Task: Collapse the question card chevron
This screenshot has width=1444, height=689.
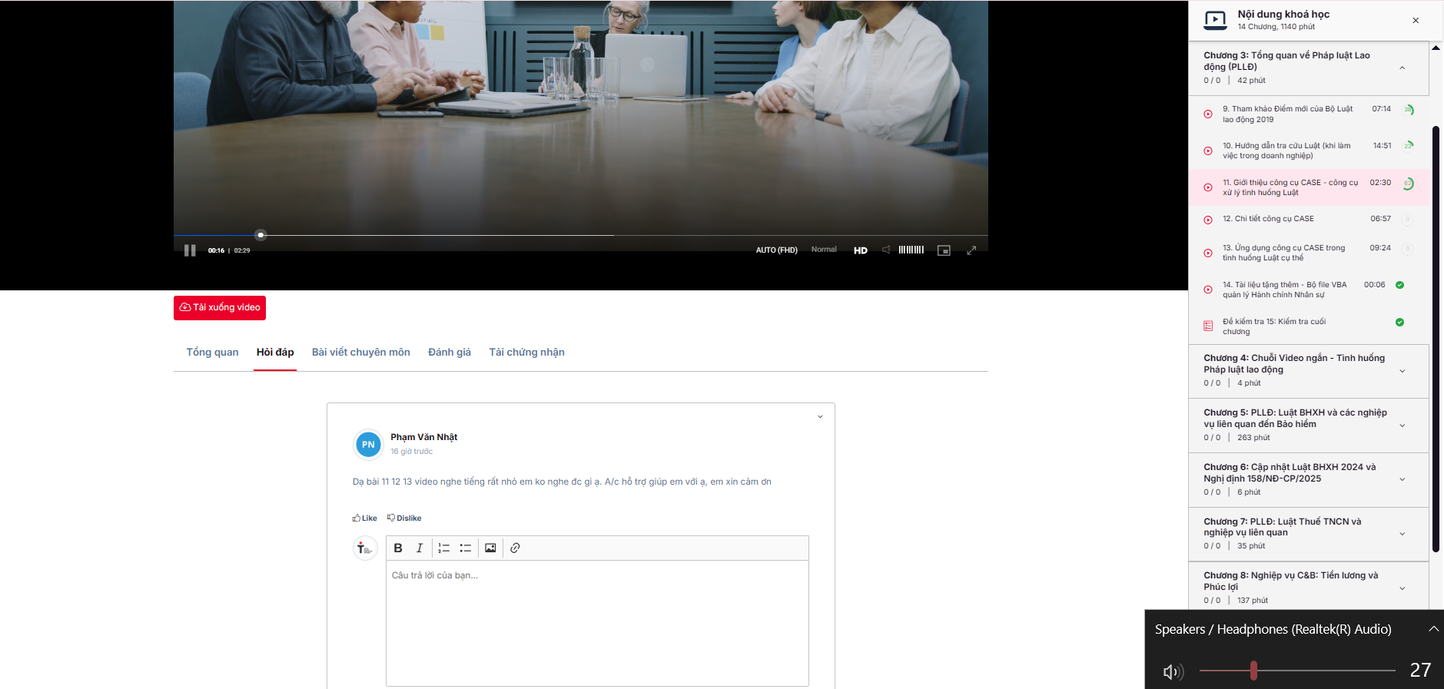Action: 820,417
